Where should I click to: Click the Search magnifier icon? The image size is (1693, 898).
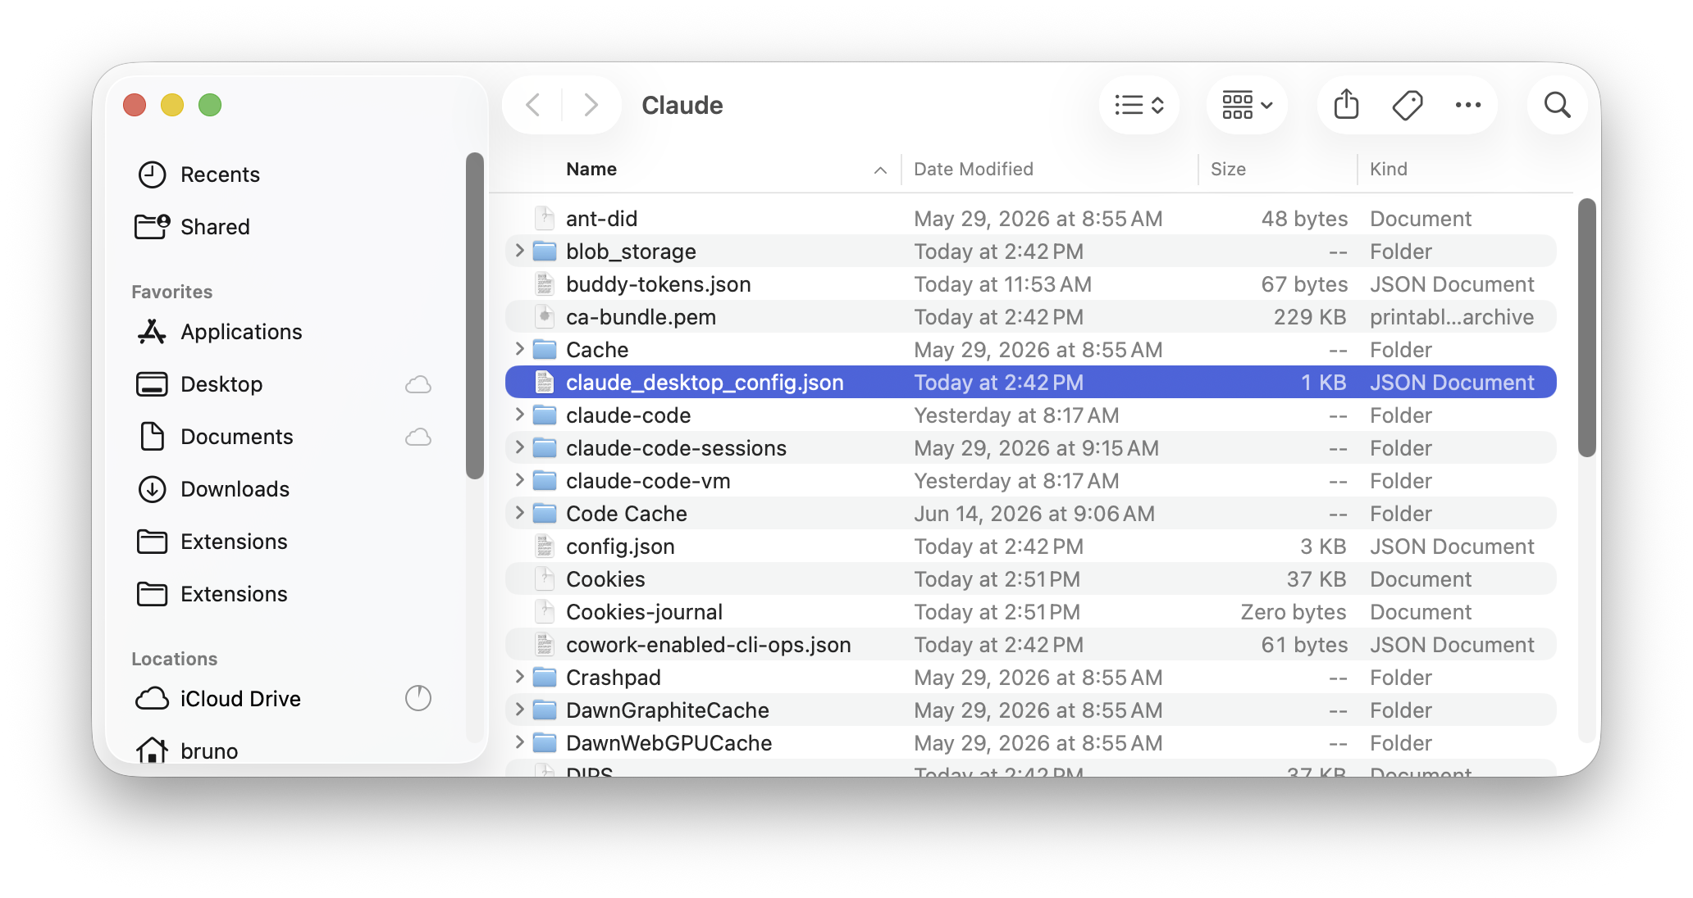[x=1557, y=105]
